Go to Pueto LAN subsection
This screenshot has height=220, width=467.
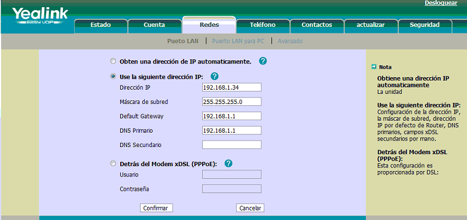pyautogui.click(x=182, y=41)
